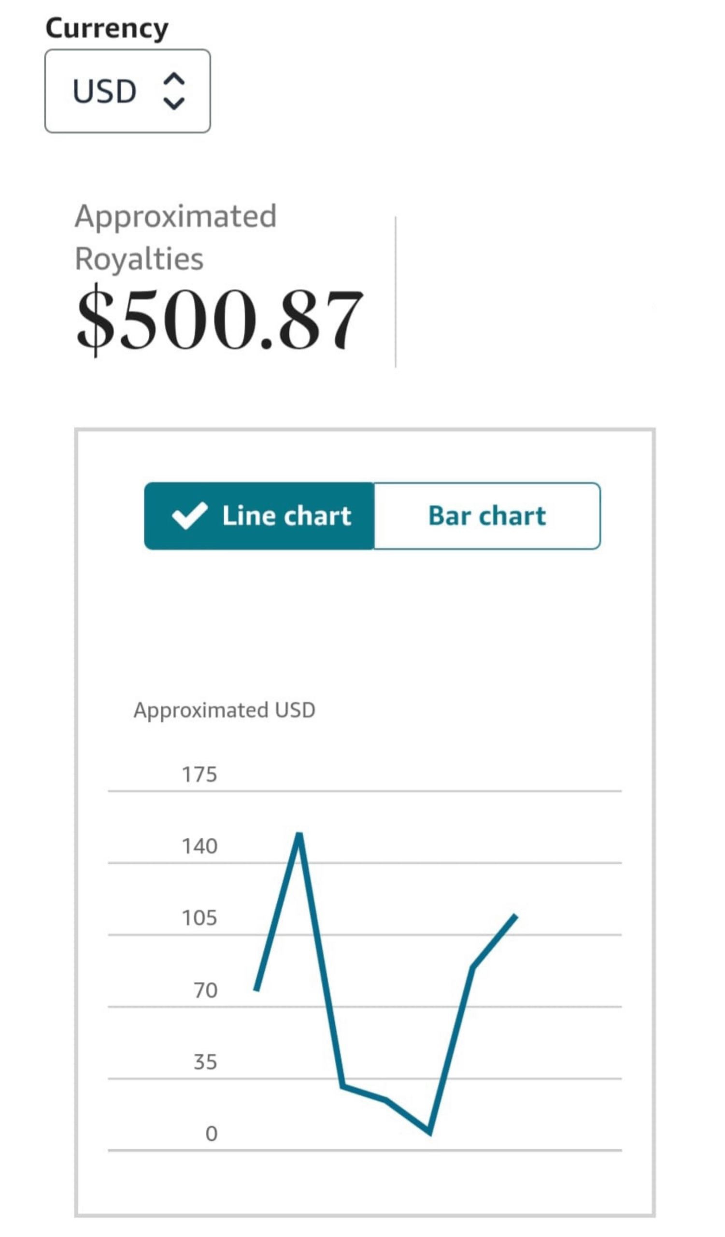Click the 35 y-axis label
The width and height of the screenshot is (725, 1237).
point(205,1062)
